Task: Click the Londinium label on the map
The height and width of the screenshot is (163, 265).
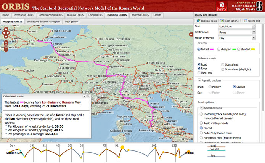Action: tap(45, 40)
